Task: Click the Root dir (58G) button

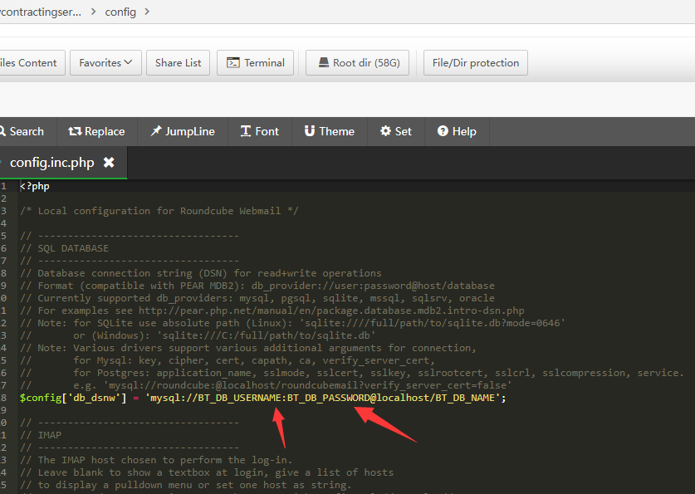Action: tap(357, 63)
